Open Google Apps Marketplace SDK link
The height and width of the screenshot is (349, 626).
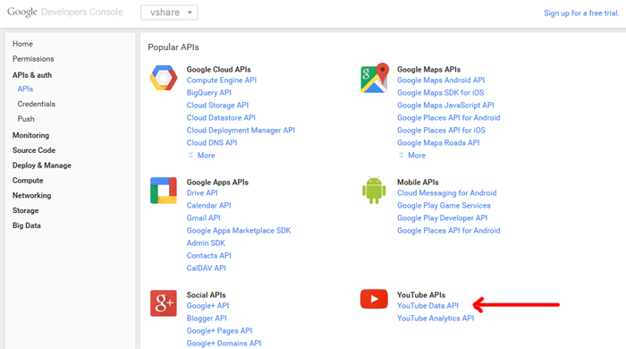(x=239, y=231)
